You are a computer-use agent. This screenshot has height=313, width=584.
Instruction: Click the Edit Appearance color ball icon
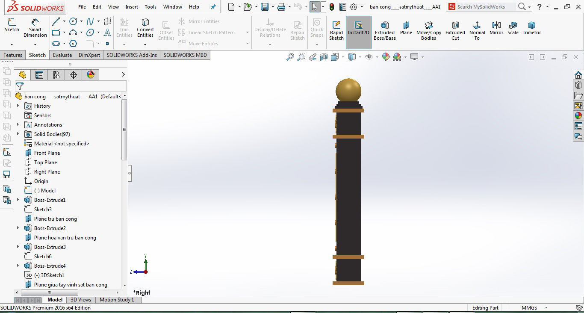click(x=386, y=57)
